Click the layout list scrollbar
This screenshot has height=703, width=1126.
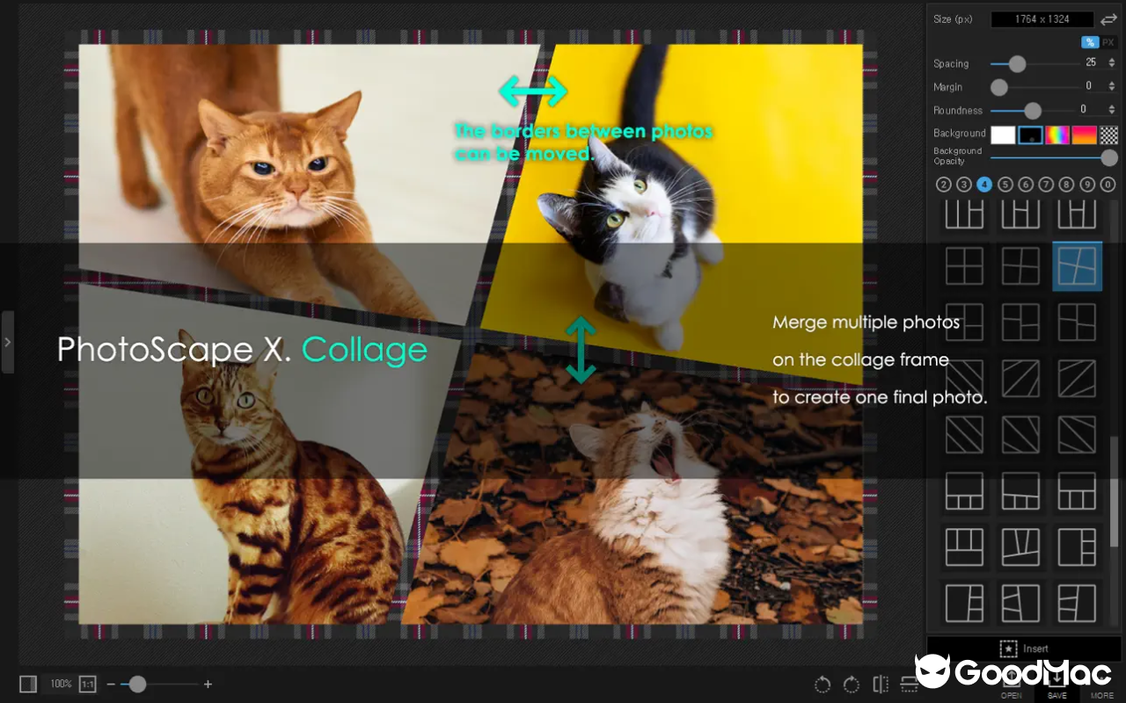(x=1115, y=490)
